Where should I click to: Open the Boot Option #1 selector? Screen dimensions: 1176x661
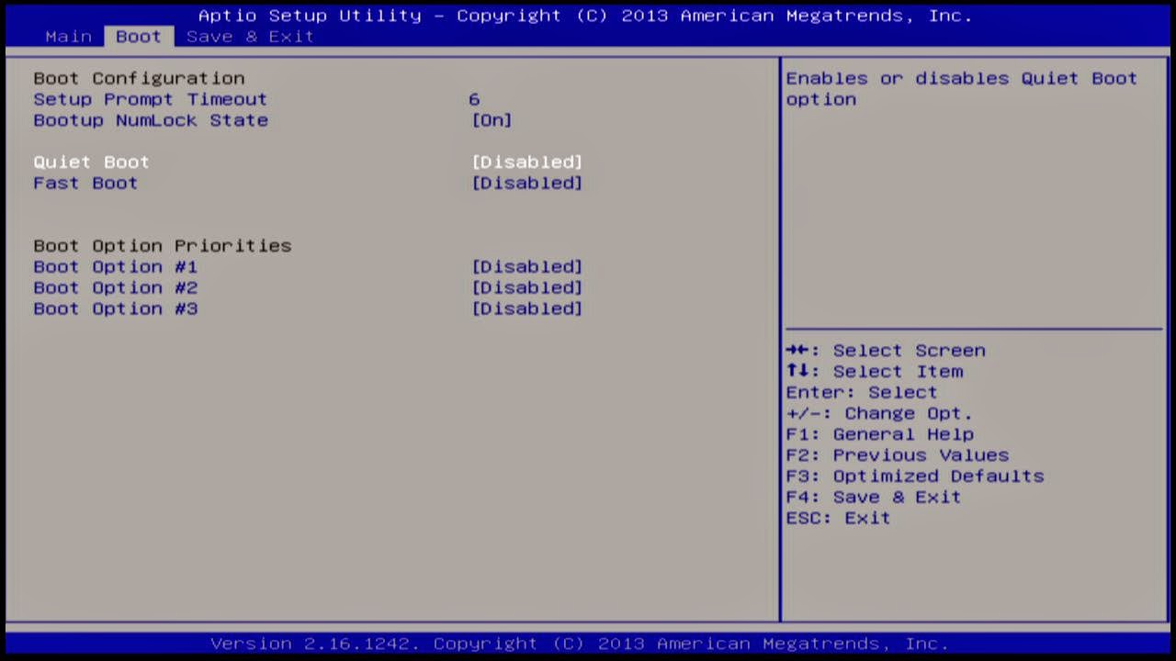click(526, 266)
